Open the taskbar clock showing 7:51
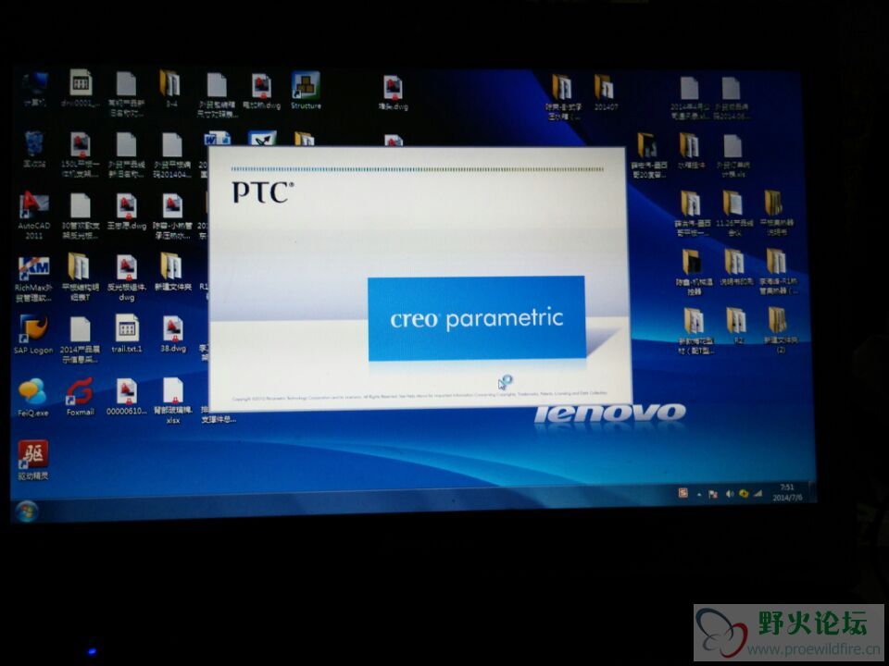 coord(787,492)
